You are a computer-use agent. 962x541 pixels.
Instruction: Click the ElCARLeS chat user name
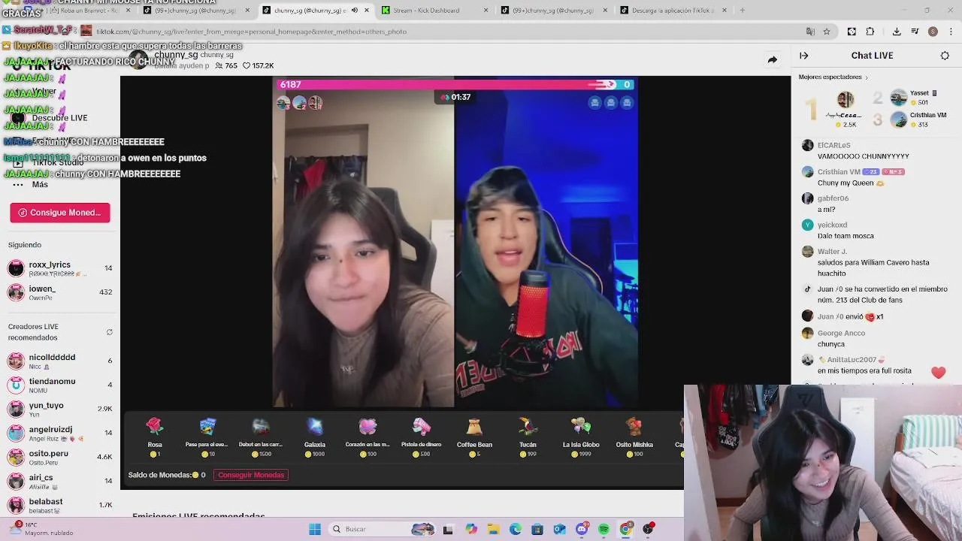(x=833, y=145)
